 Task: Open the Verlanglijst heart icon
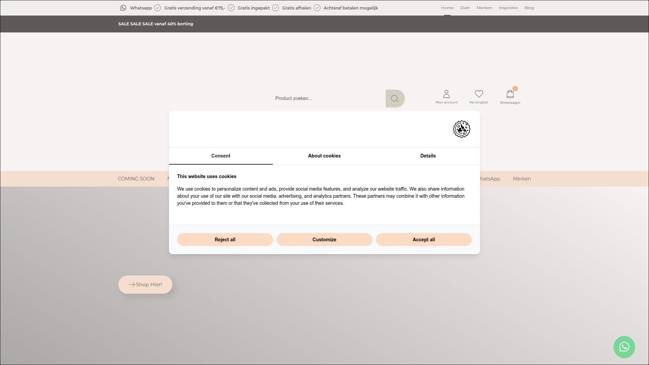(x=479, y=94)
